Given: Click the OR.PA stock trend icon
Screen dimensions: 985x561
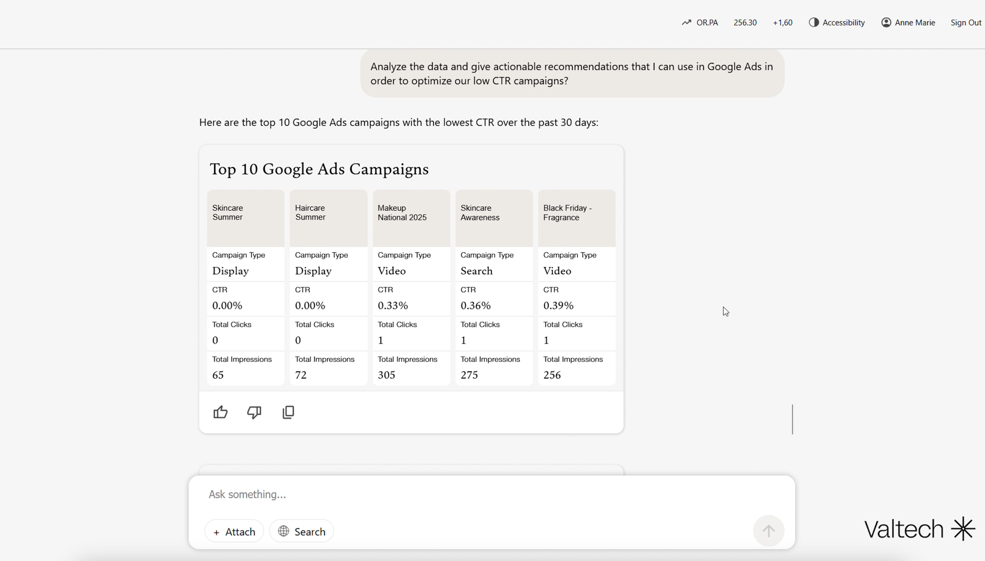Looking at the screenshot, I should point(686,23).
